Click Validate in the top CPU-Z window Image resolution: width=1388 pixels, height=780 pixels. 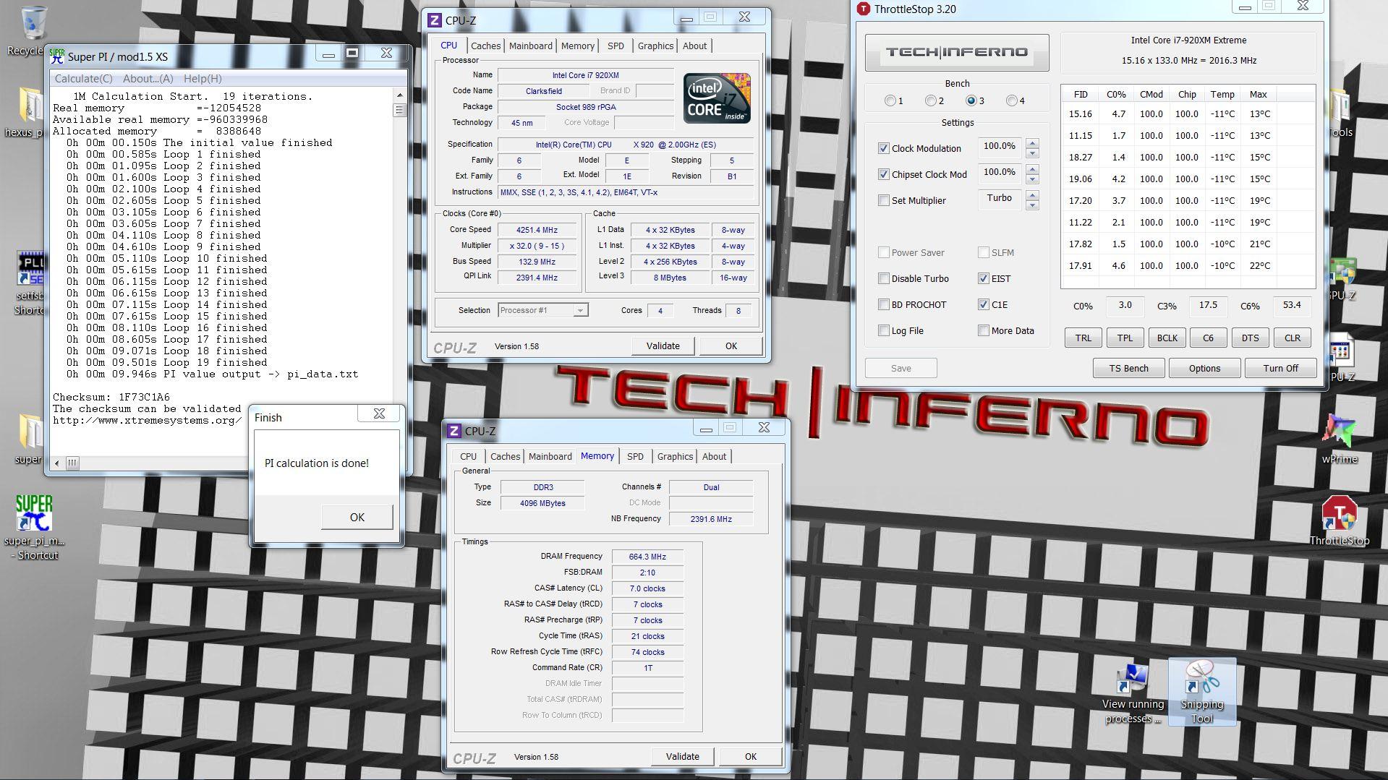(x=663, y=346)
